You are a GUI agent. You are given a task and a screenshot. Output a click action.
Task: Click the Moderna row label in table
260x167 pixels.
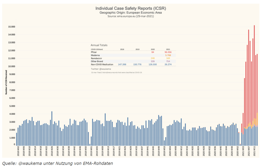coord(96,55)
